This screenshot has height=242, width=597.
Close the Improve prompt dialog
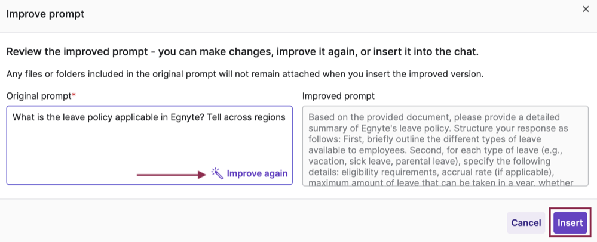[x=586, y=9]
